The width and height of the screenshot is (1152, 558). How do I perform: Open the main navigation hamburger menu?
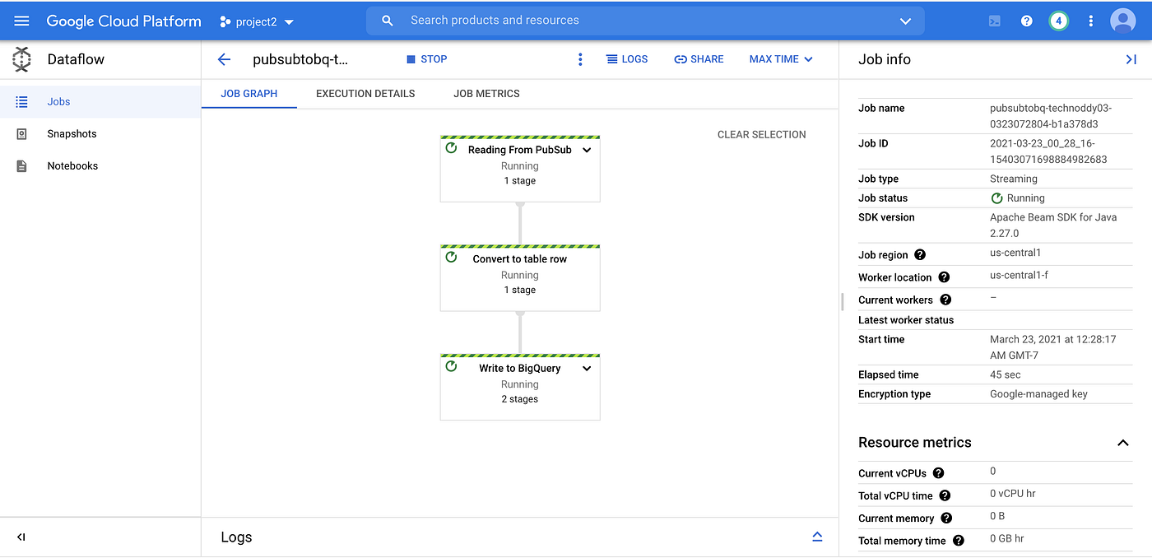[x=21, y=21]
